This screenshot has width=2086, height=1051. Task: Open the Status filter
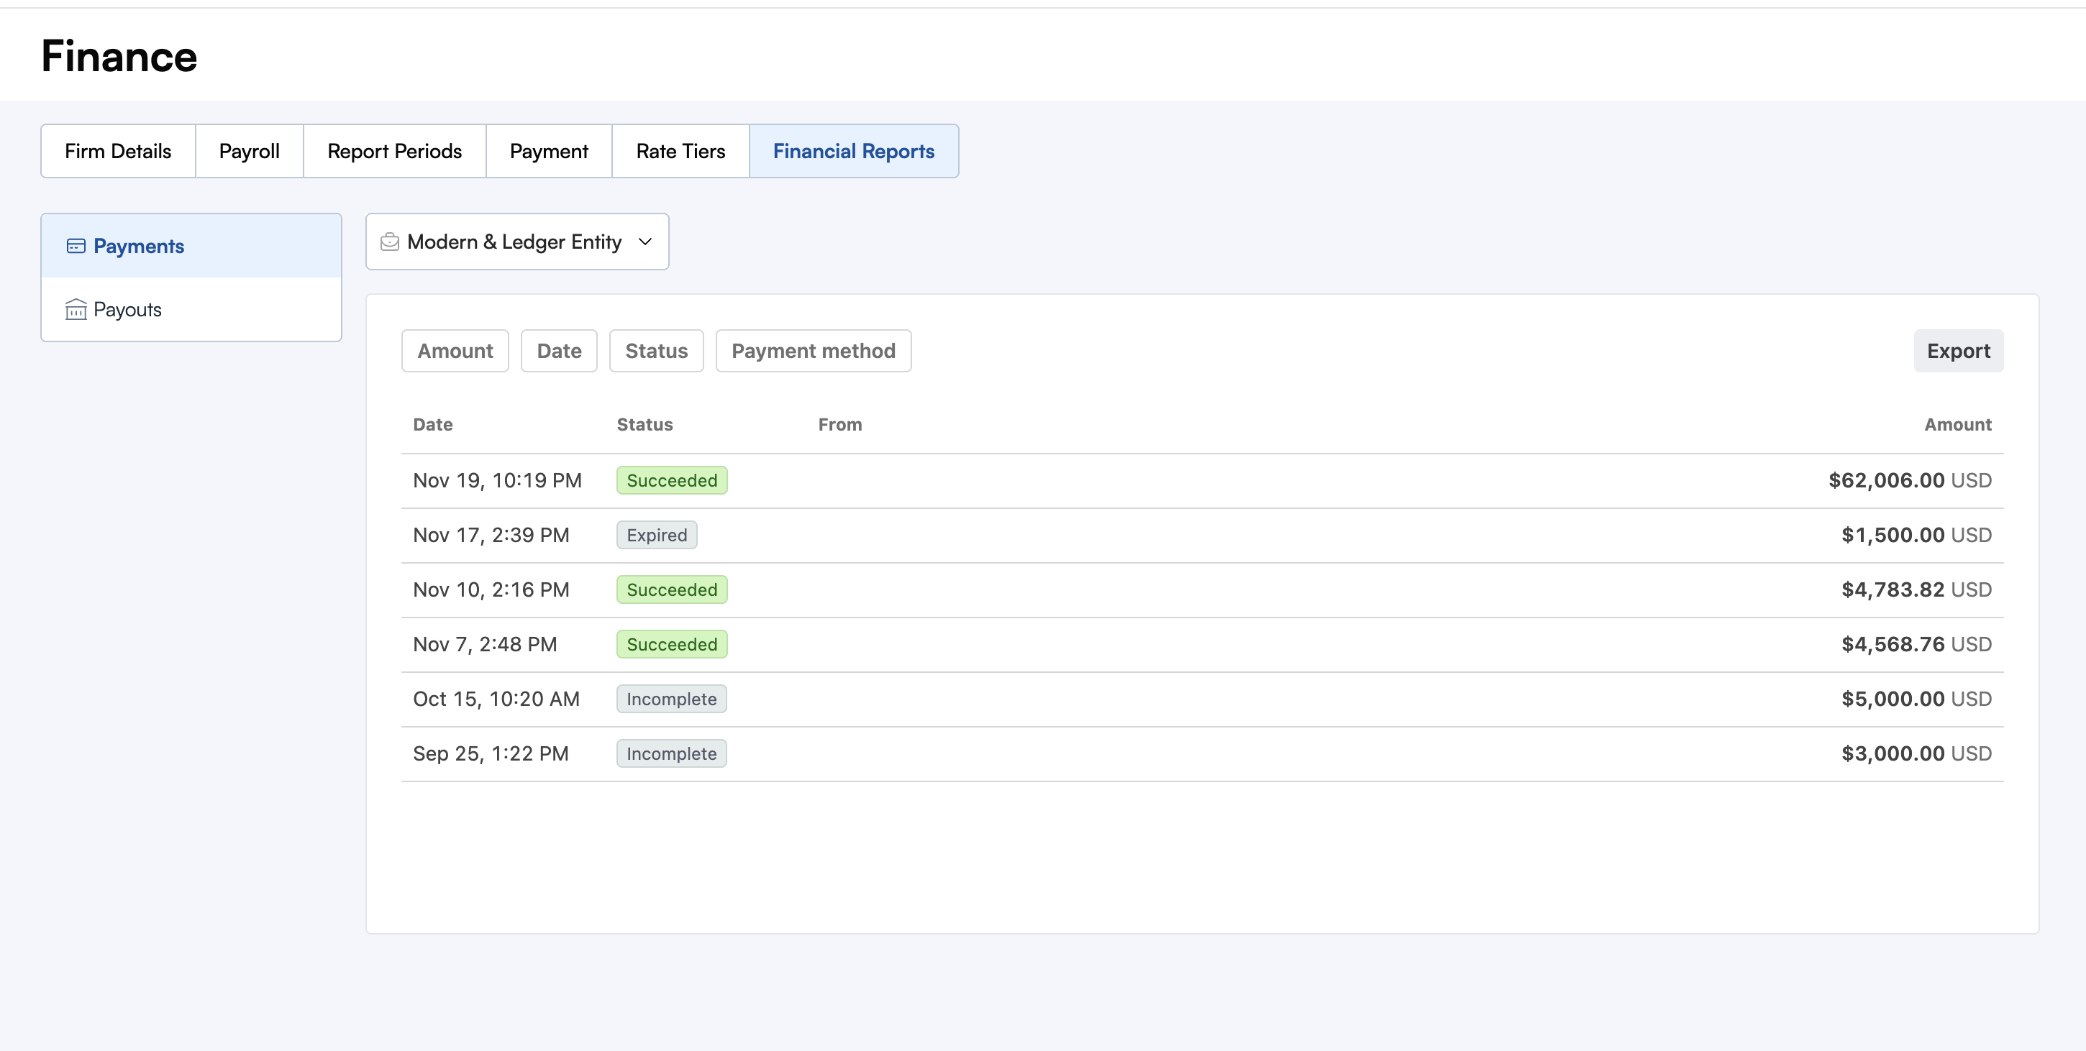coord(656,351)
